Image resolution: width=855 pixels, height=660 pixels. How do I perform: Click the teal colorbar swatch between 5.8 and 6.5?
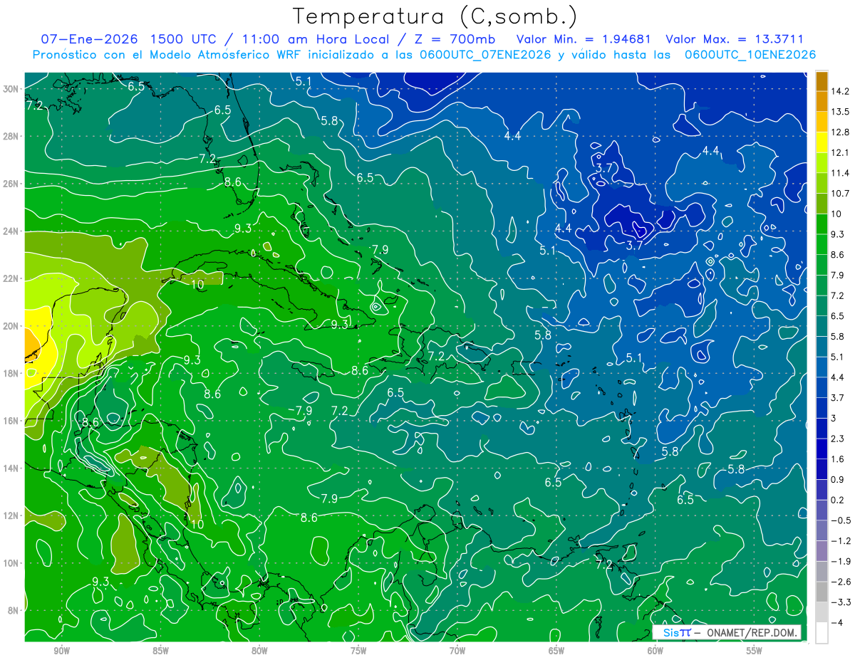tap(822, 326)
